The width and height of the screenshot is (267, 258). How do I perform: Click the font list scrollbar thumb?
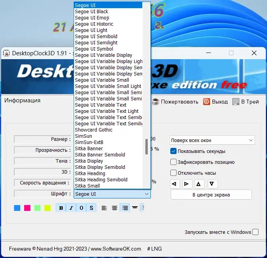147,147
